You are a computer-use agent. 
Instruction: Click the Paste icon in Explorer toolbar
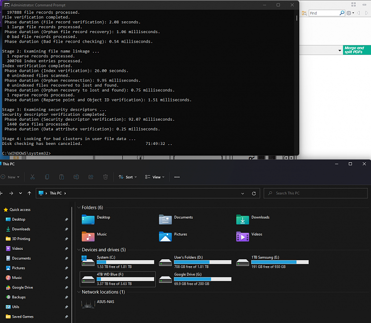tap(61, 177)
